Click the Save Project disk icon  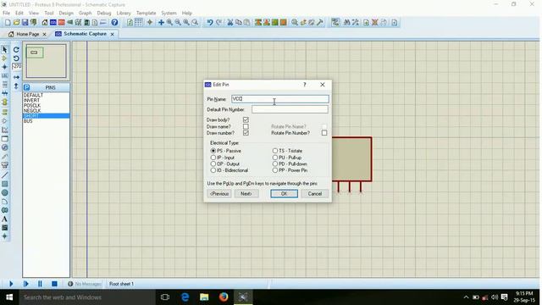25,23
